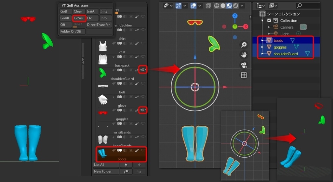Toggle boots subtool eye visibility

tap(143, 150)
